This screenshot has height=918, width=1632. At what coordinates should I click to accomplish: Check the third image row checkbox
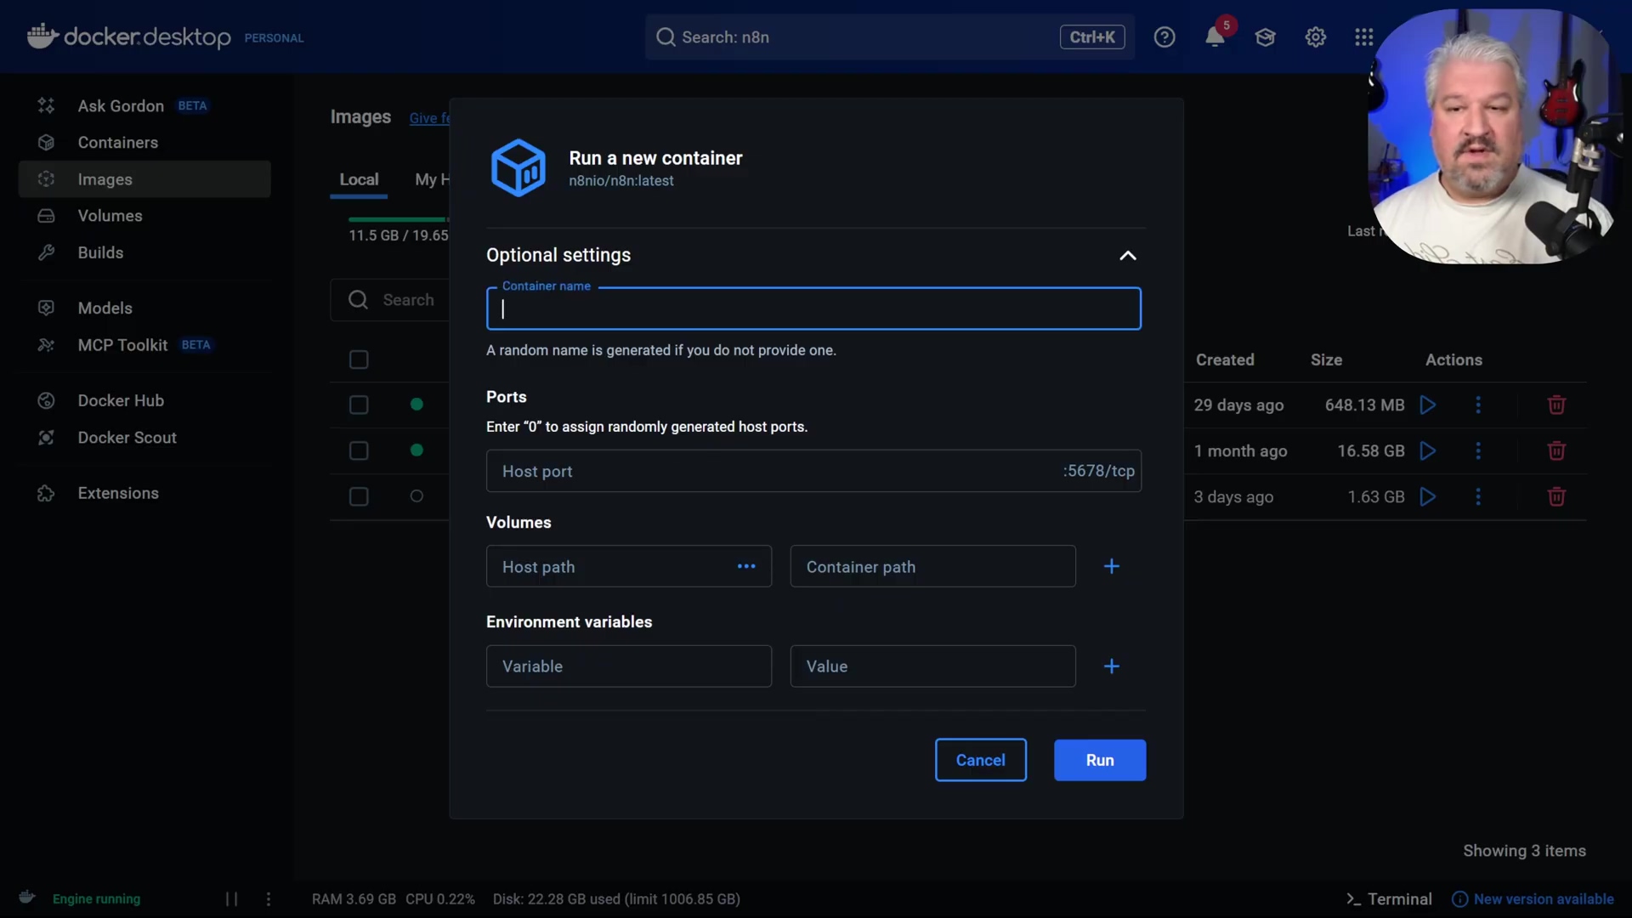coord(359,496)
